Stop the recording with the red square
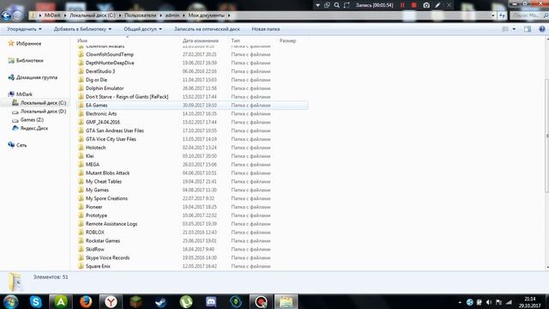 pos(413,5)
